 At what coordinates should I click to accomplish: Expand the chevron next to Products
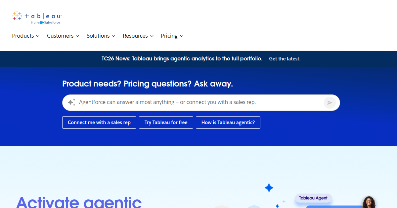point(38,36)
